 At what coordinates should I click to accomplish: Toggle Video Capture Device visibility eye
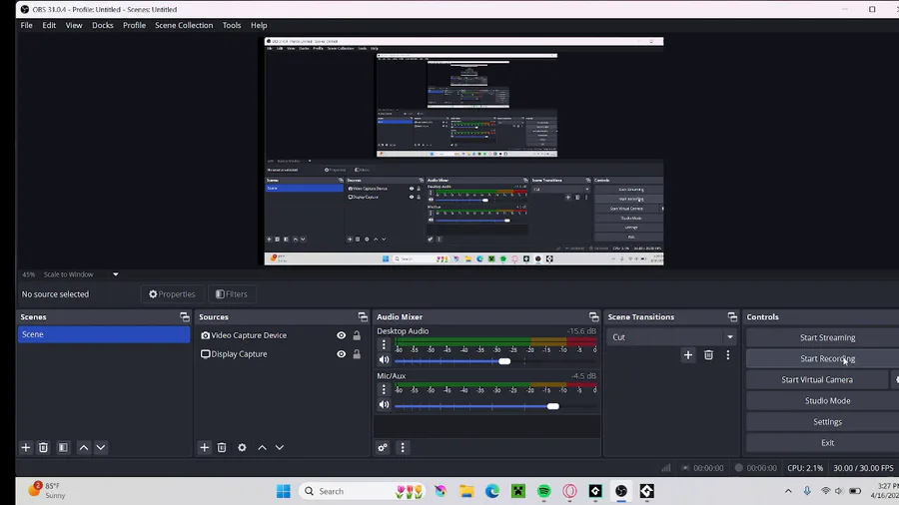pos(342,335)
